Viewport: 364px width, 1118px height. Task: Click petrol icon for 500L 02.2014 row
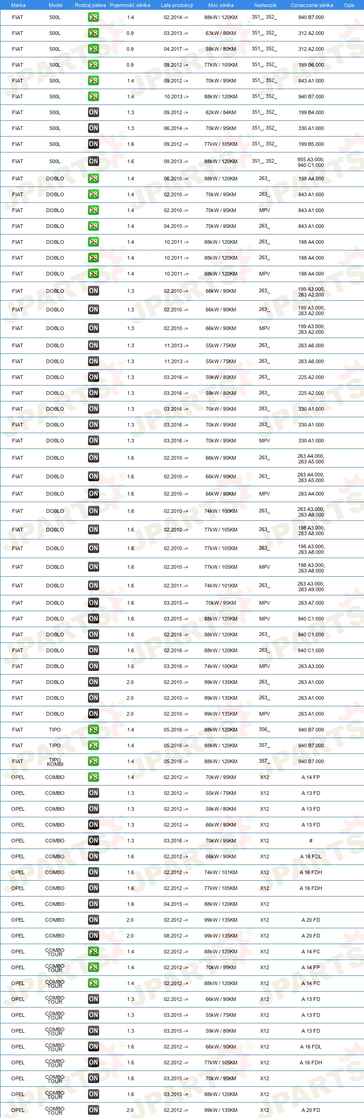click(x=94, y=17)
